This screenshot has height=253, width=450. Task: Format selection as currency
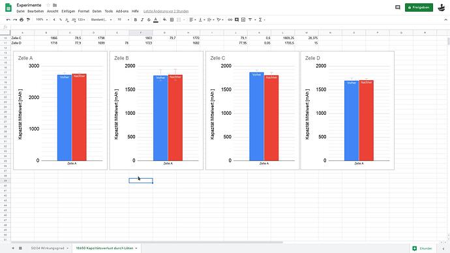pos(54,20)
